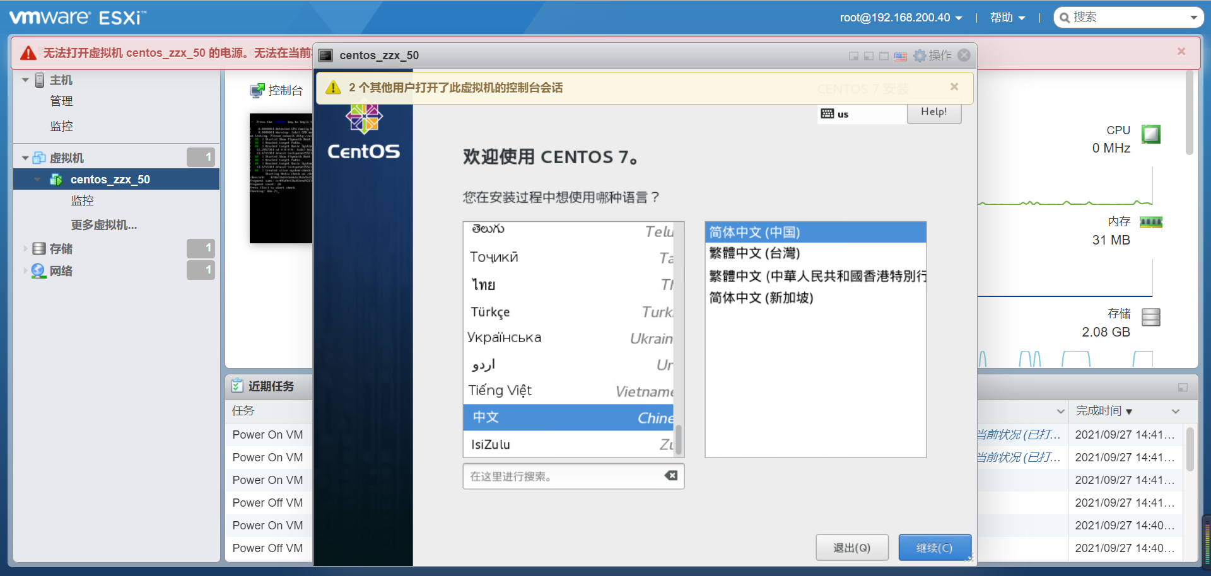Select 简体中文 (新加坡) locale
Image resolution: width=1211 pixels, height=576 pixels.
[x=816, y=297]
